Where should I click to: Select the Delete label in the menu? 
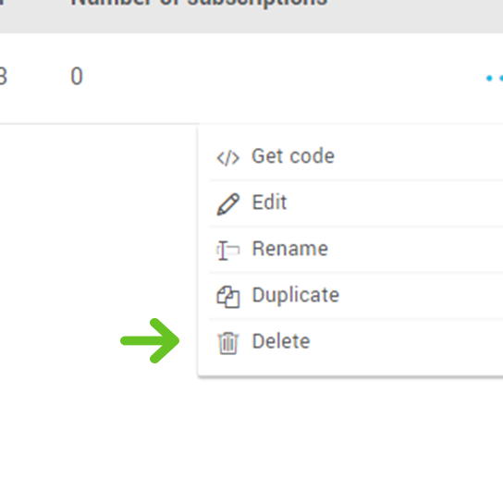tap(281, 341)
